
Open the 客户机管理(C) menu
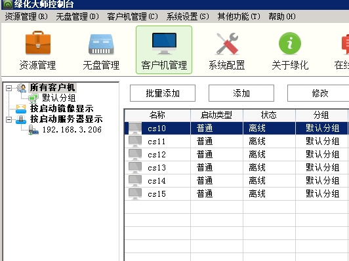(x=133, y=16)
